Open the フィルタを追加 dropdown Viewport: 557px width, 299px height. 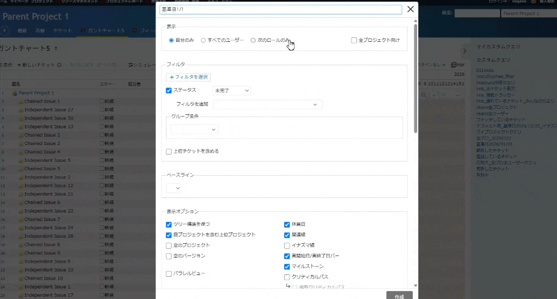(x=267, y=104)
